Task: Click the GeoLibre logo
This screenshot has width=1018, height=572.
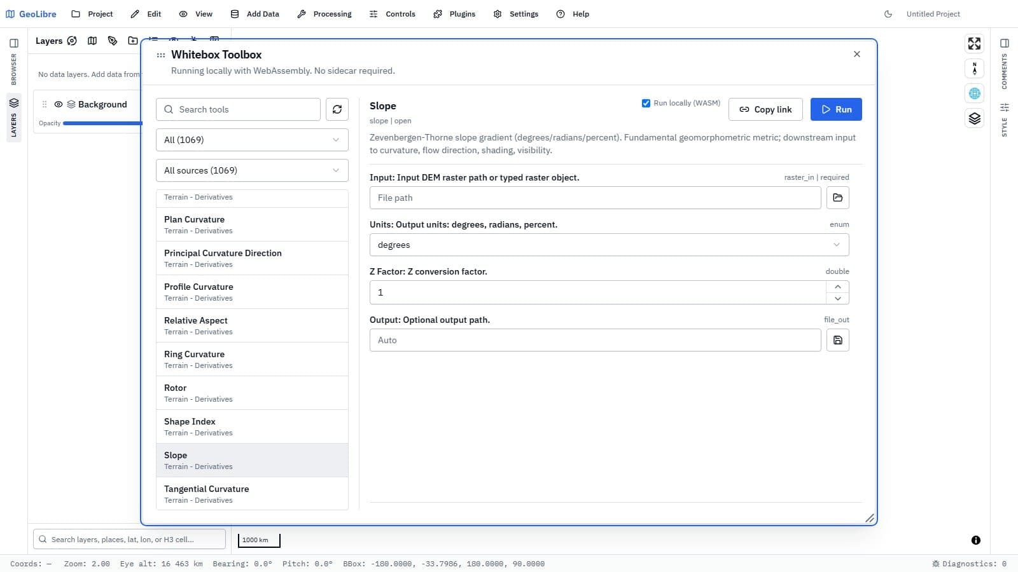Action: tap(31, 14)
